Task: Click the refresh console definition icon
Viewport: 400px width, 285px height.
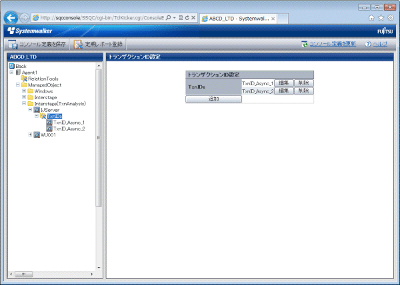Action: pos(305,44)
